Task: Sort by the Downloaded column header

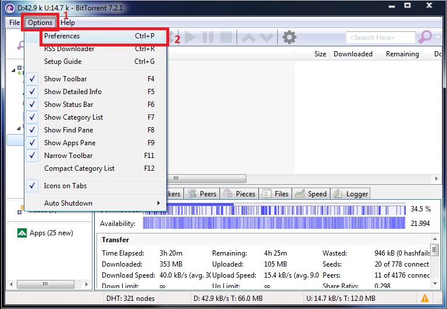Action: click(x=353, y=54)
